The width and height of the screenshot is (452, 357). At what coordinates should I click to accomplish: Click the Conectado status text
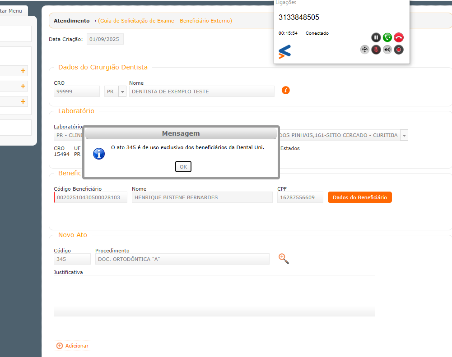[317, 33]
